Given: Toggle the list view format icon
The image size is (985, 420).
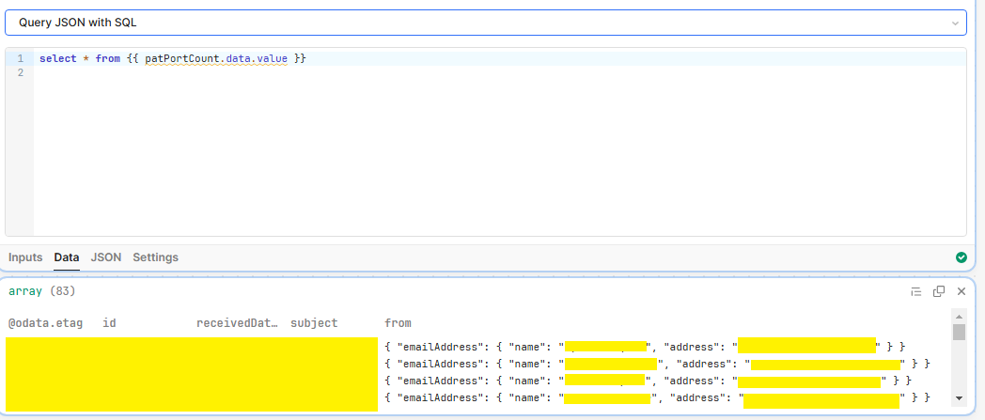Looking at the screenshot, I should pyautogui.click(x=915, y=292).
